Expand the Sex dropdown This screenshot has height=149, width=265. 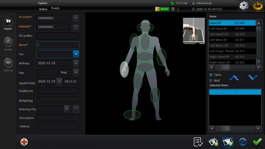[76, 54]
